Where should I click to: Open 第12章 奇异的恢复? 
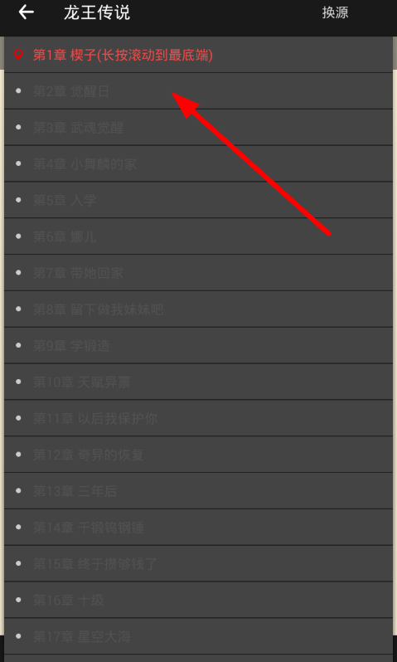pyautogui.click(x=199, y=455)
